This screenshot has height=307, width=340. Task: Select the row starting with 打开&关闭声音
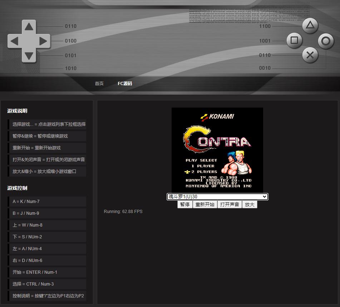(47, 159)
